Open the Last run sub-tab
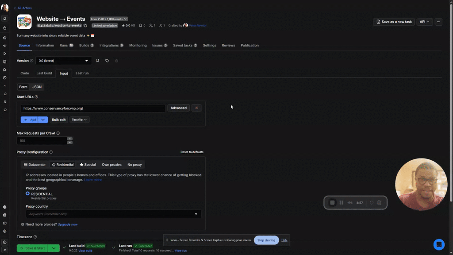 point(82,73)
